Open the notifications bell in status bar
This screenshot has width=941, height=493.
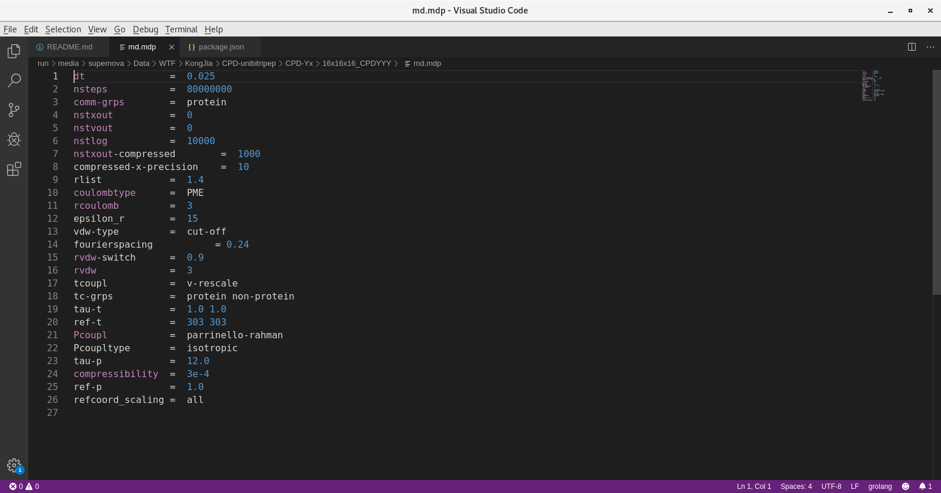point(926,487)
